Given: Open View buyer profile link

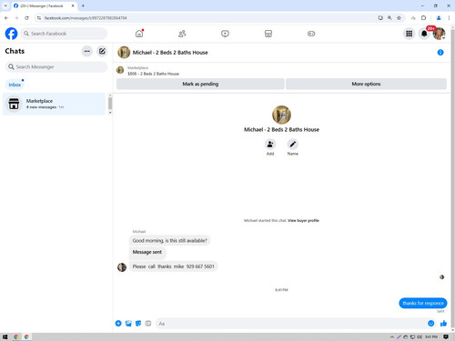Looking at the screenshot, I should (x=303, y=220).
